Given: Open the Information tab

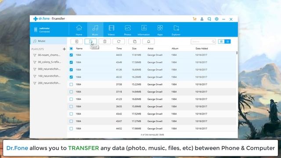Looking at the screenshot, I should coord(144,30).
